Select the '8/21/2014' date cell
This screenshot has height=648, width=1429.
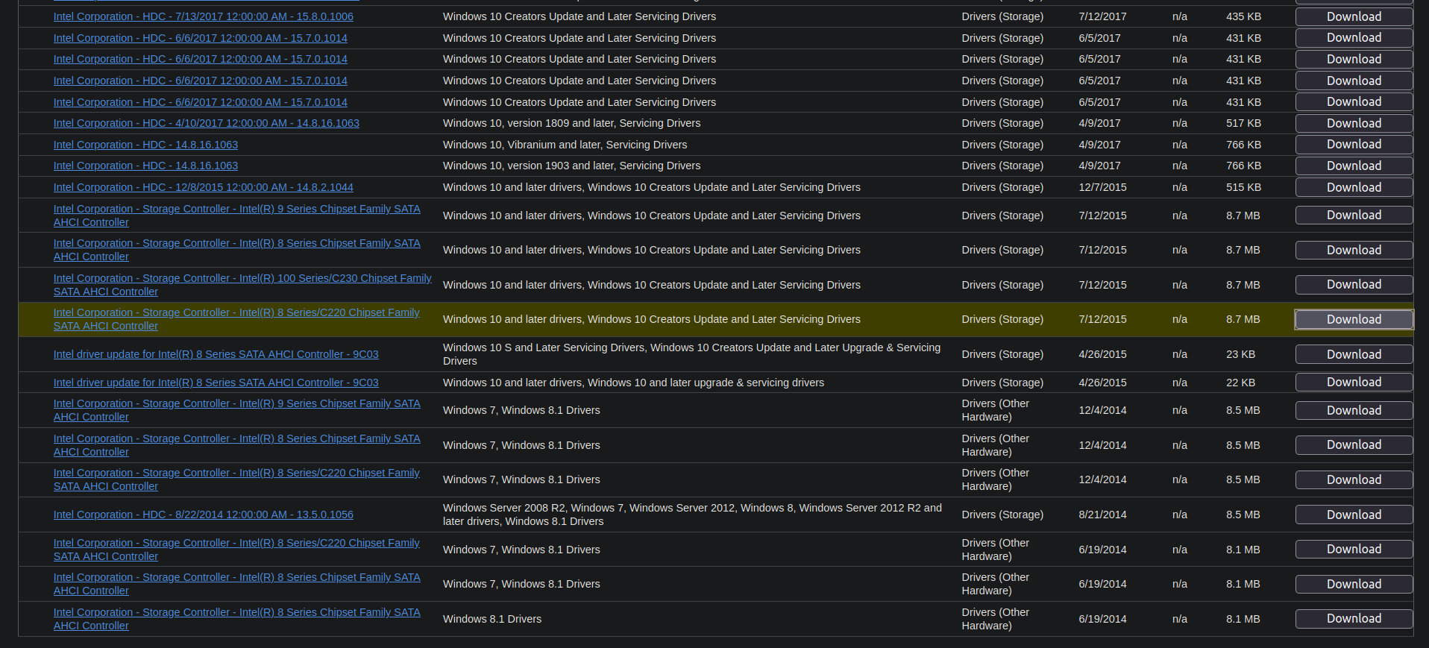(1102, 515)
